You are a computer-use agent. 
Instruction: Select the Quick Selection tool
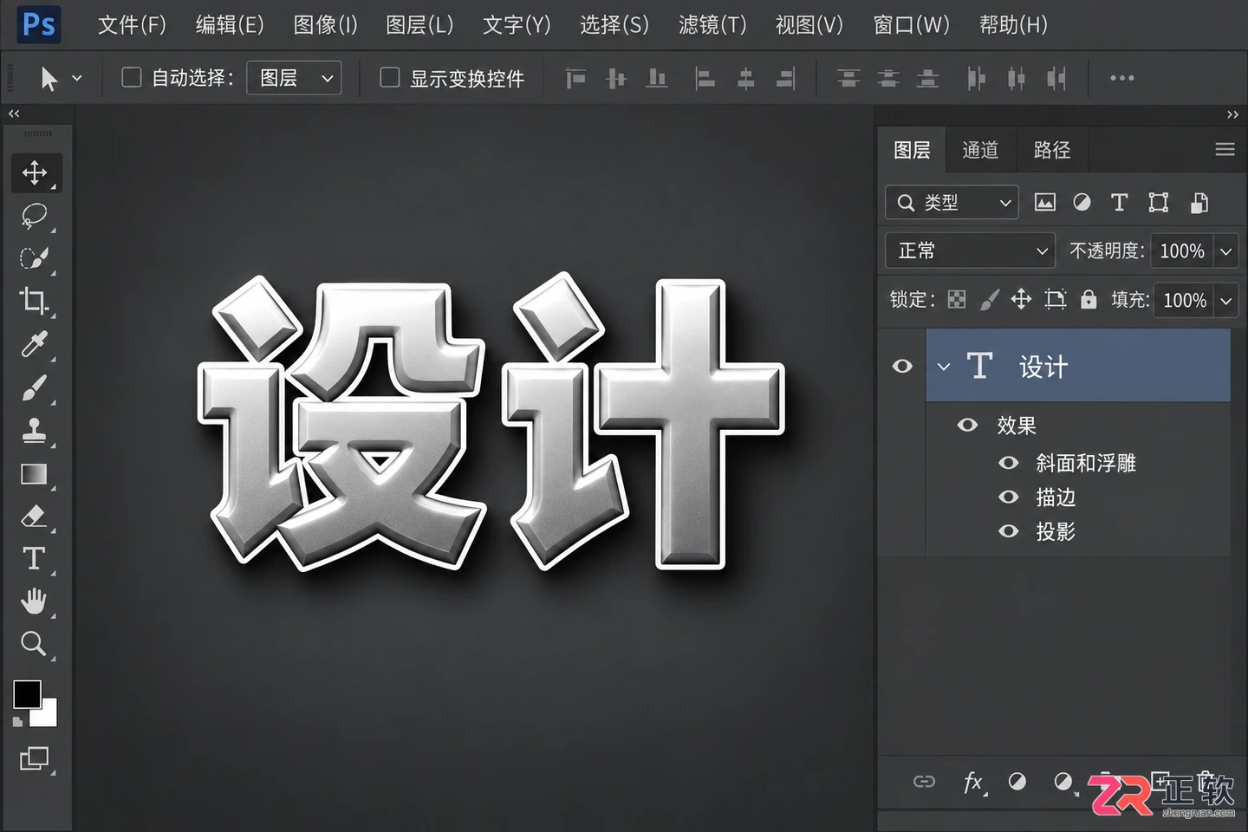(34, 257)
